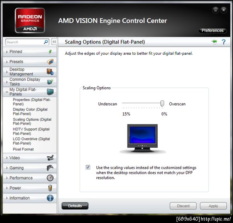This screenshot has width=233, height=223.
Task: Expand the Pinned section
Action: 30,52
